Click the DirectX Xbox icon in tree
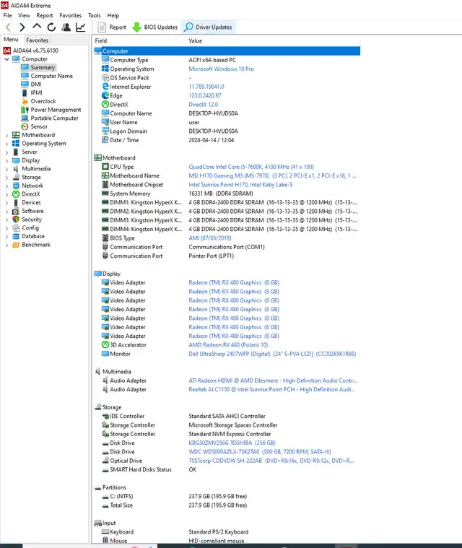Screen dimensions: 462x548 [x=16, y=194]
